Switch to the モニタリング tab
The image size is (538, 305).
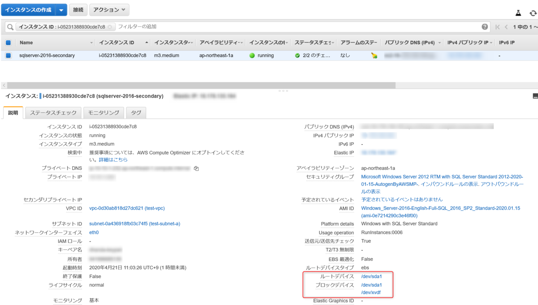coord(104,113)
